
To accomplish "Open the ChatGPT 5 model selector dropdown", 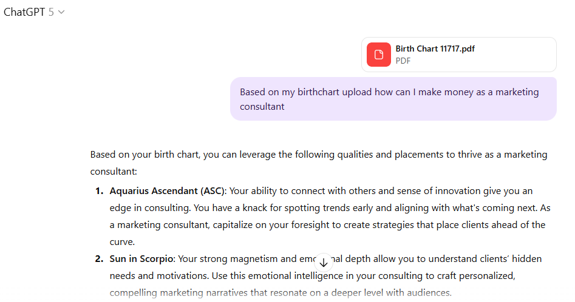I will pos(33,12).
